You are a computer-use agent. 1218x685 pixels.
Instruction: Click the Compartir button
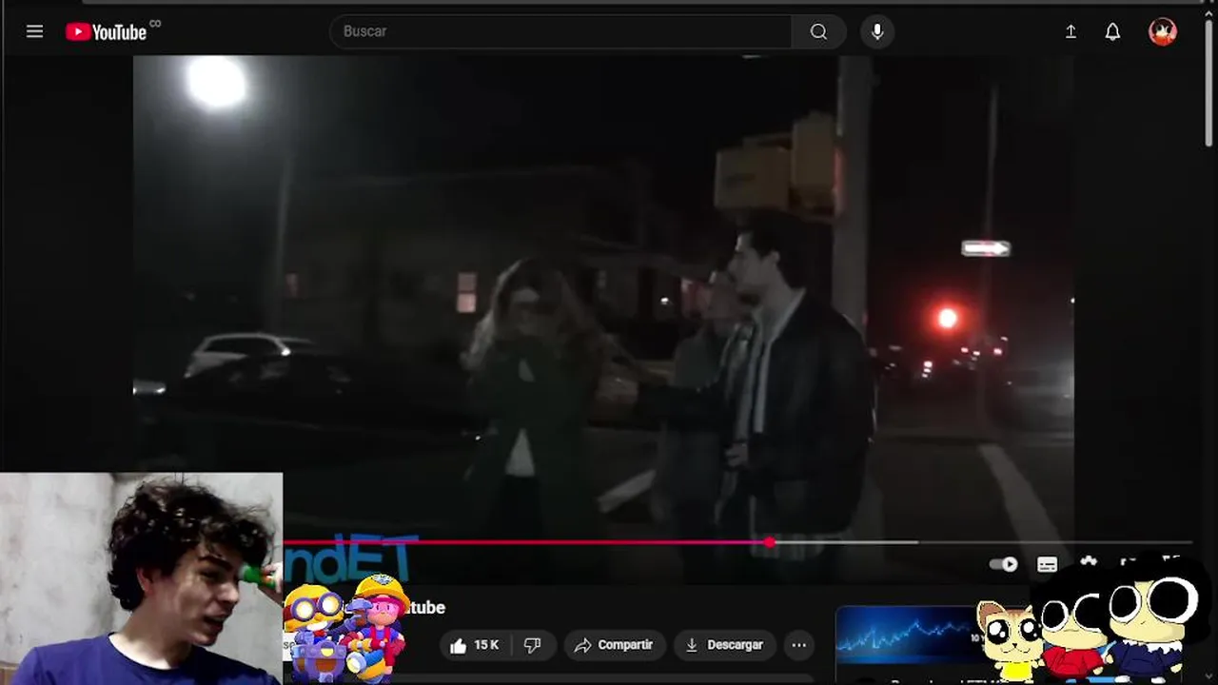[x=614, y=645]
